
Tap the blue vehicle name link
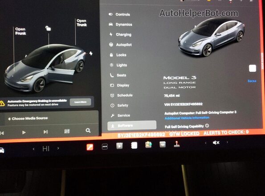[x=252, y=81]
